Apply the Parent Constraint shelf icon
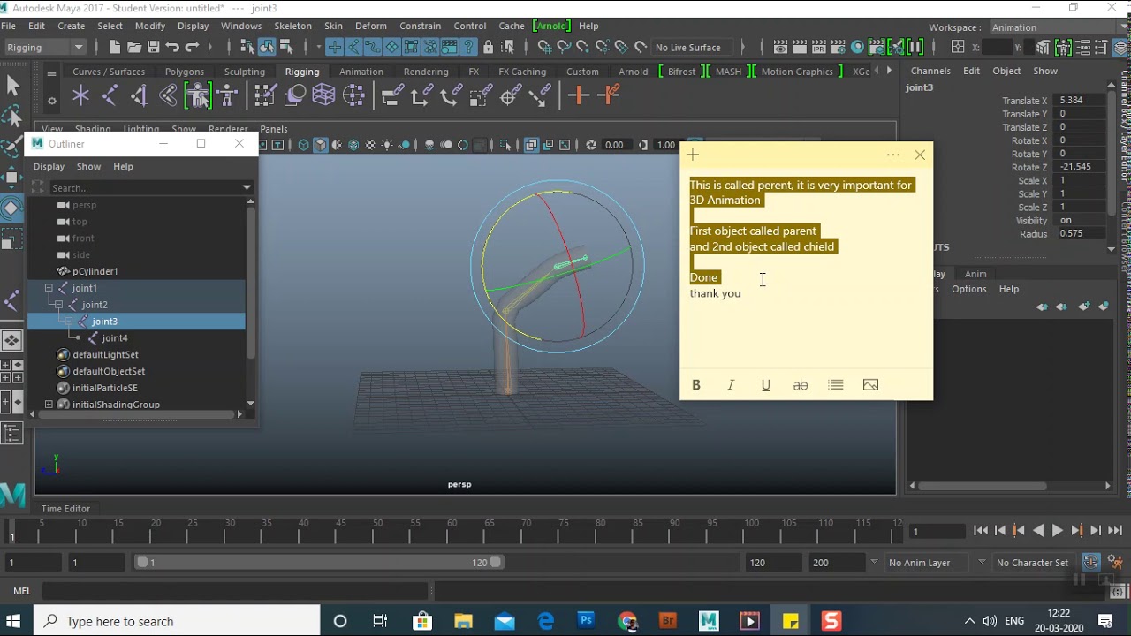Image resolution: width=1131 pixels, height=636 pixels. click(392, 95)
